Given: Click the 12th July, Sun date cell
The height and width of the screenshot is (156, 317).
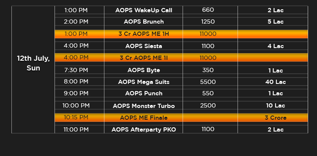Looking at the screenshot, I should point(33,70).
